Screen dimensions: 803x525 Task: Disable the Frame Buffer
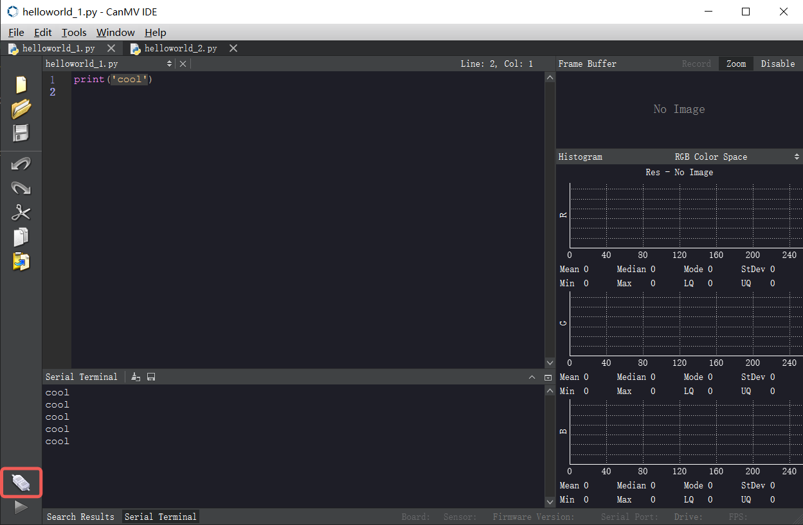click(x=778, y=64)
